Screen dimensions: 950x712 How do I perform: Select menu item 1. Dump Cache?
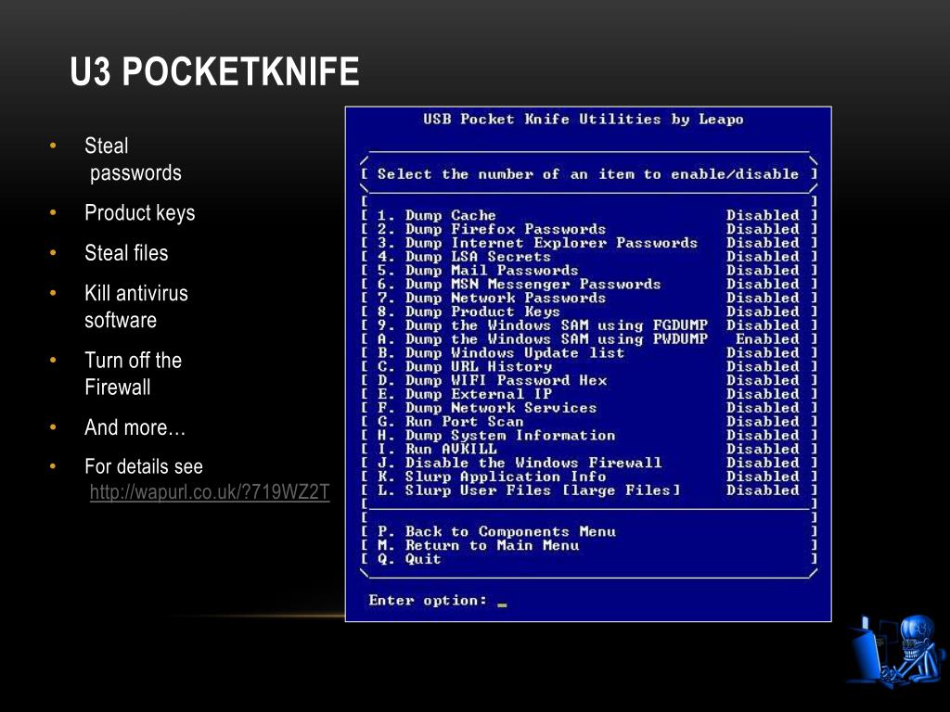(436, 215)
